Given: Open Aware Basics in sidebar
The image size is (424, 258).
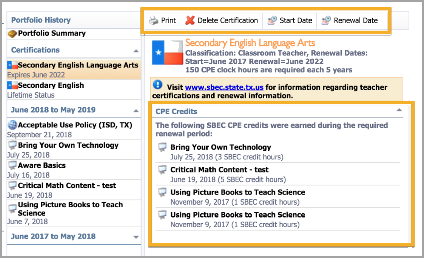Looking at the screenshot, I should (x=42, y=165).
